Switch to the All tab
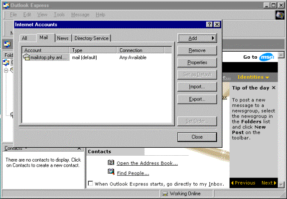The image size is (287, 199). tap(24, 38)
